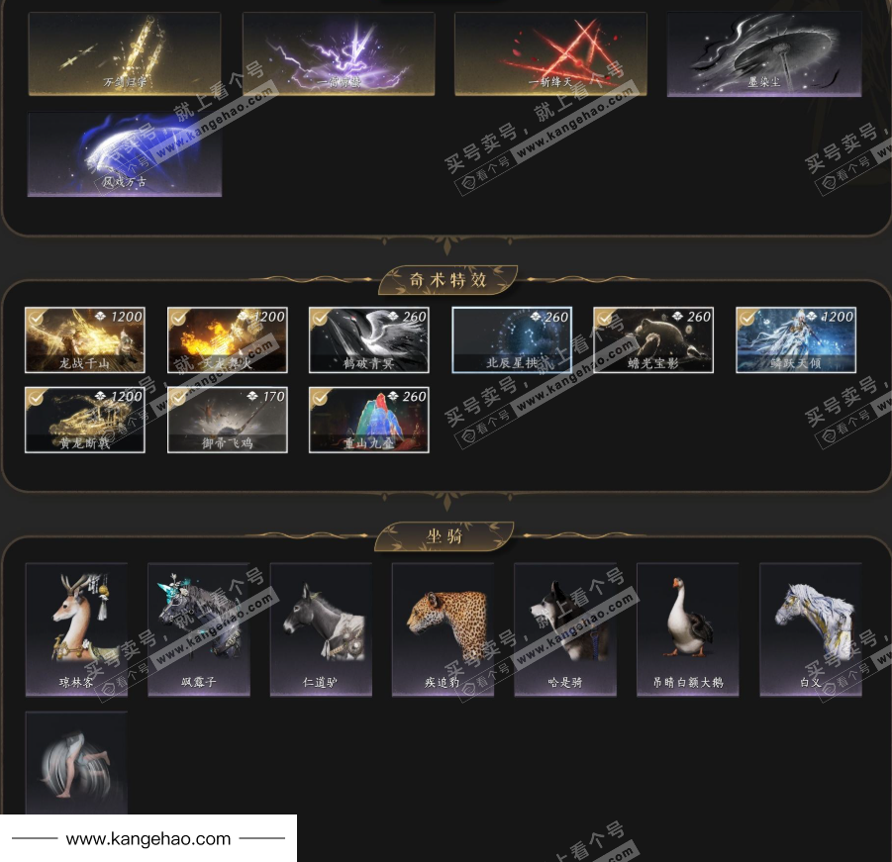Open the 坐骑 section header
The width and height of the screenshot is (892, 862).
tap(445, 536)
